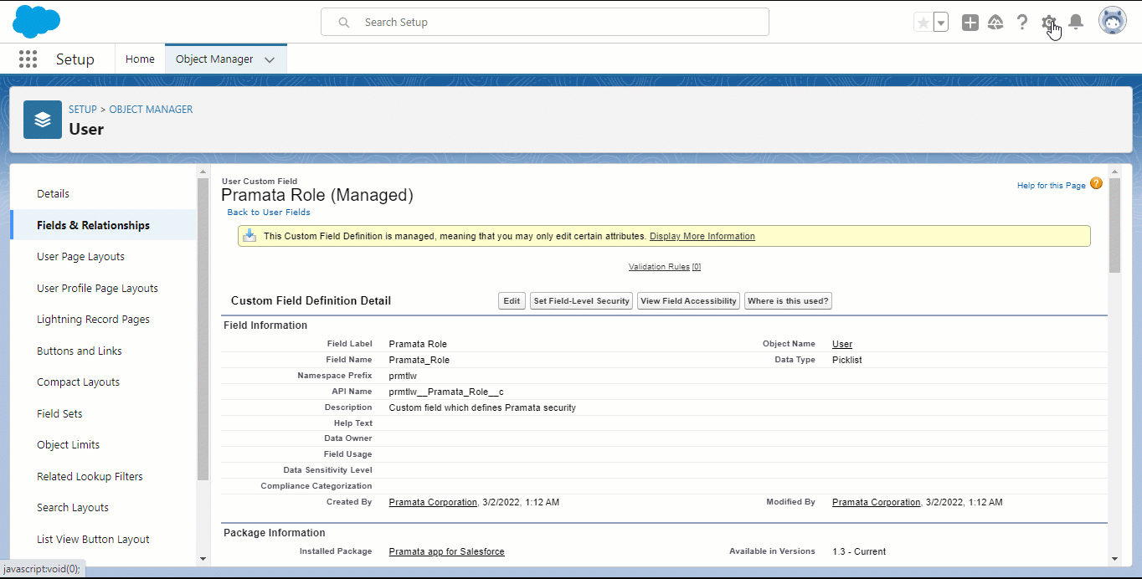Expand the Object Manager tab chevron
Viewport: 1142px width, 579px height.
point(270,59)
